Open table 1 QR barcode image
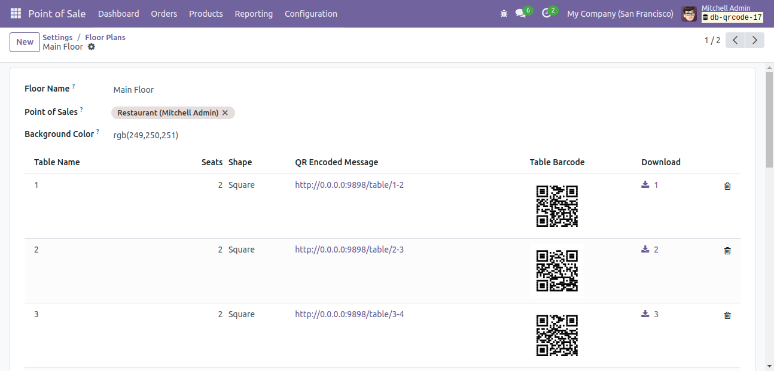 tap(557, 206)
